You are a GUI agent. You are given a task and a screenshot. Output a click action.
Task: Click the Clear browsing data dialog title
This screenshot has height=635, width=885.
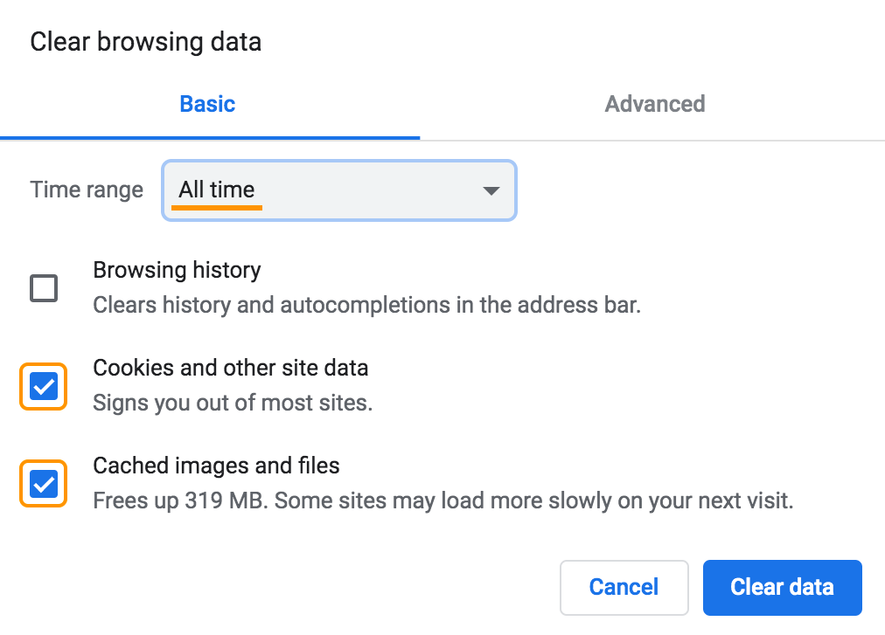coord(145,41)
